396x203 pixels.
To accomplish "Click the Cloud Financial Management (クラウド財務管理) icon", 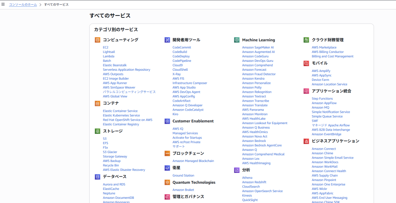I will pos(306,40).
